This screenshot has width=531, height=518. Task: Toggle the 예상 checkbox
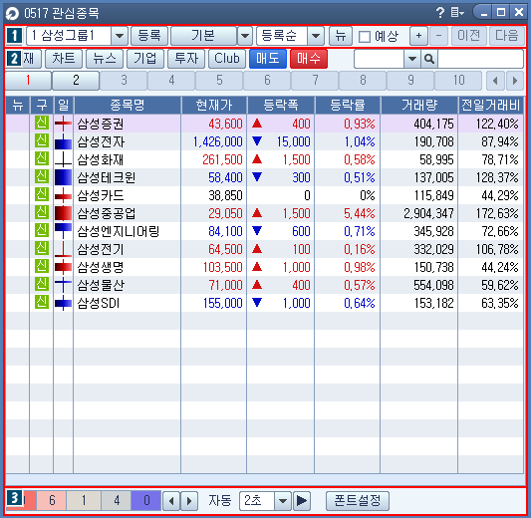[x=365, y=36]
